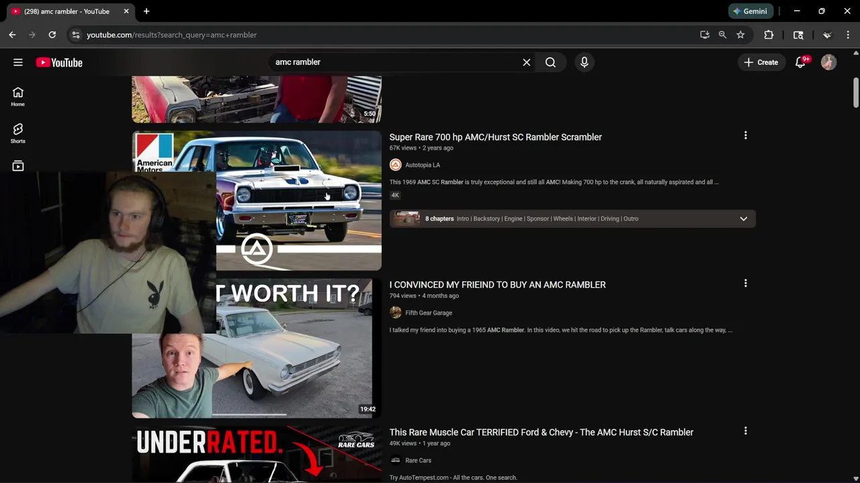Open options for This Rare Muscle Car video
Viewport: 860px width, 483px height.
pos(745,431)
